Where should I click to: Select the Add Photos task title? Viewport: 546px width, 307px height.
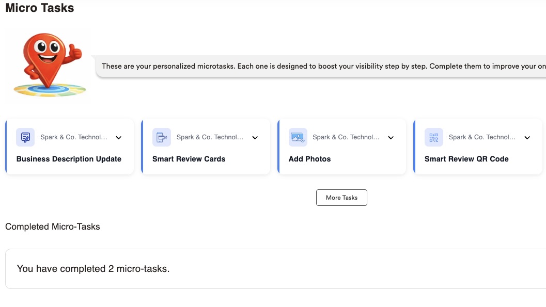pos(309,159)
